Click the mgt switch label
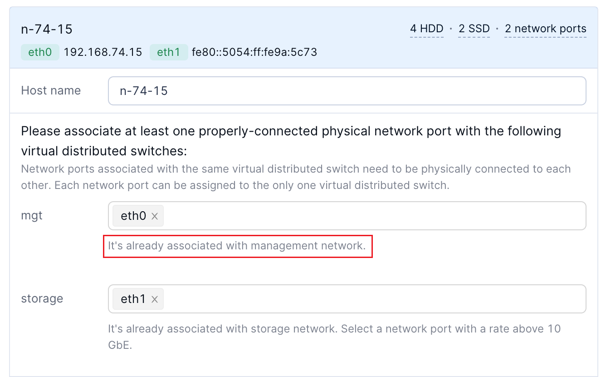Image resolution: width=606 pixels, height=377 pixels. pyautogui.click(x=32, y=215)
